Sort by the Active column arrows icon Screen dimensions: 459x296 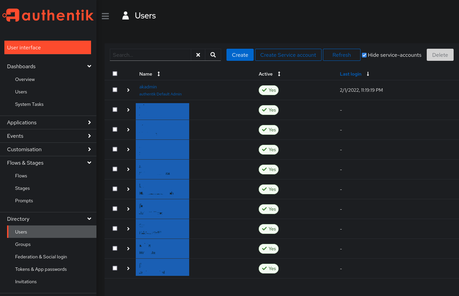click(279, 74)
